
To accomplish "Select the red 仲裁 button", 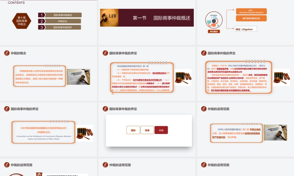I will point(161,130).
